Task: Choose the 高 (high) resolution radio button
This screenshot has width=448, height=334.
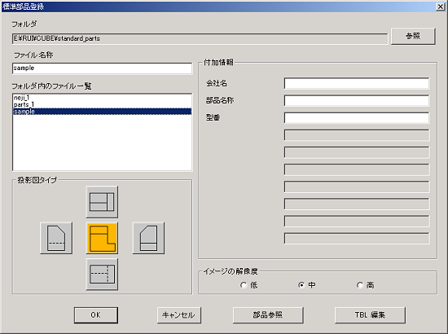Action: click(x=360, y=285)
